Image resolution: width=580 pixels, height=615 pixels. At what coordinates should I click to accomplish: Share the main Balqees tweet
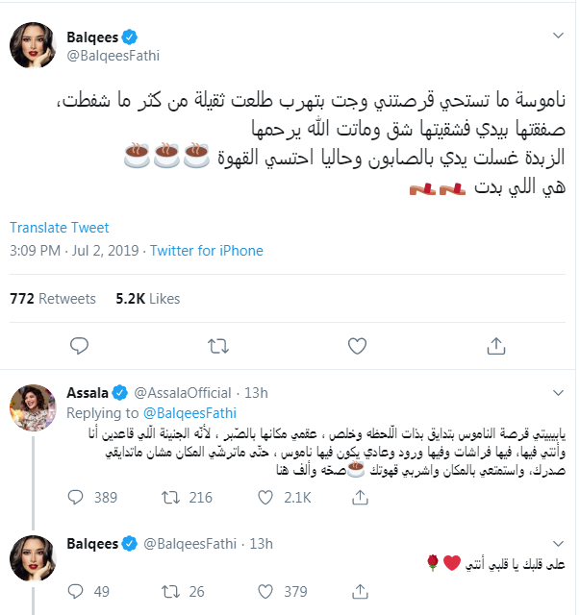496,344
